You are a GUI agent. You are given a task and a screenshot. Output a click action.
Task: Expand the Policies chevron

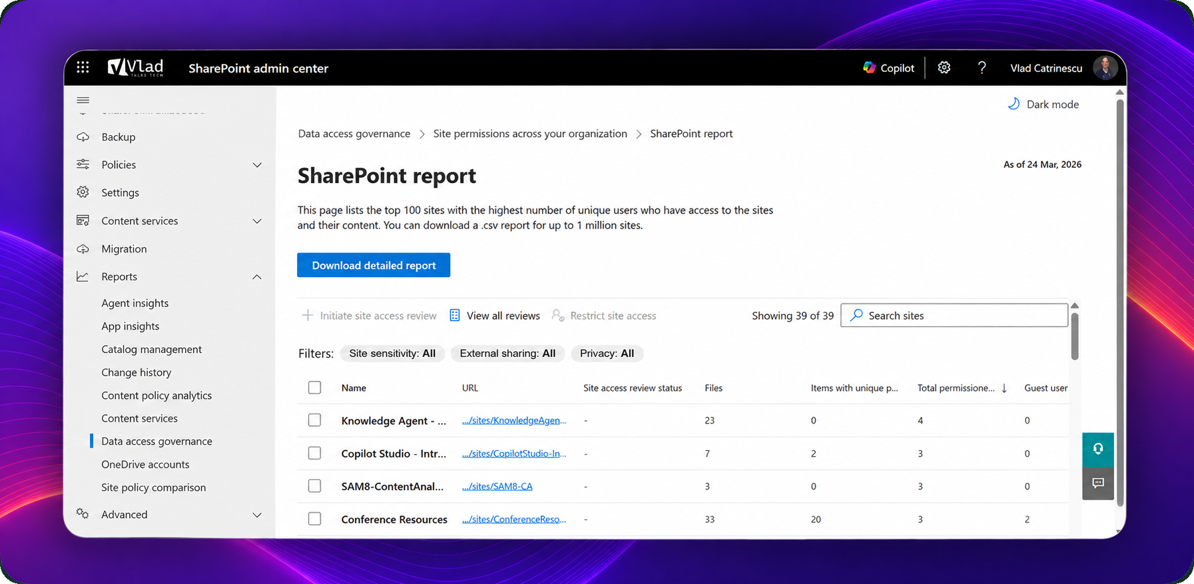pos(258,165)
